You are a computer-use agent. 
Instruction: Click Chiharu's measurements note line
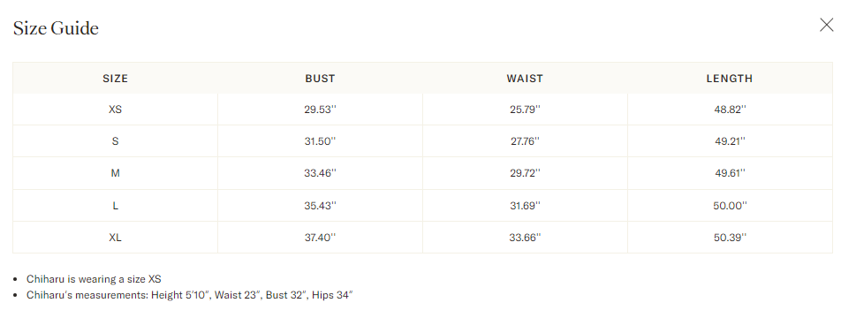click(x=190, y=295)
